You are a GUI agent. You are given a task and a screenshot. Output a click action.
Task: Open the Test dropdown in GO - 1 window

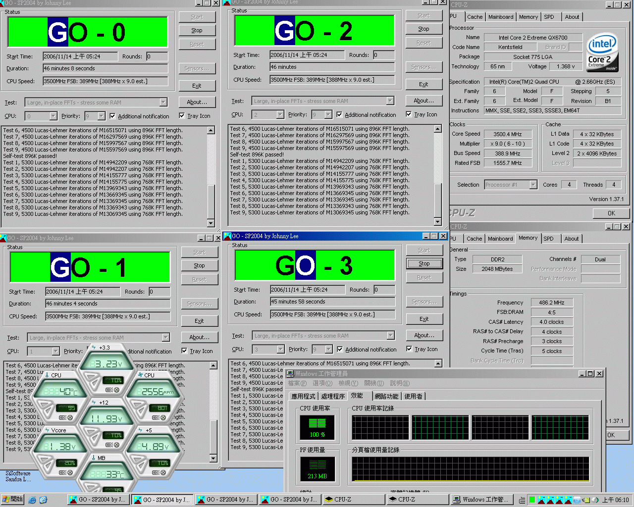166,338
